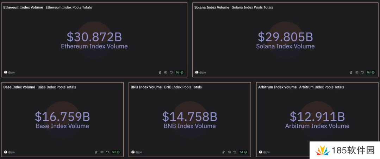Click the Arbitrum Index Volume title

pos(277,87)
